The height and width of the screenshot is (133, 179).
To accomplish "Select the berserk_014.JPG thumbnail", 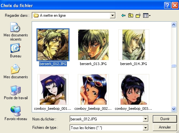I will (x=134, y=45).
